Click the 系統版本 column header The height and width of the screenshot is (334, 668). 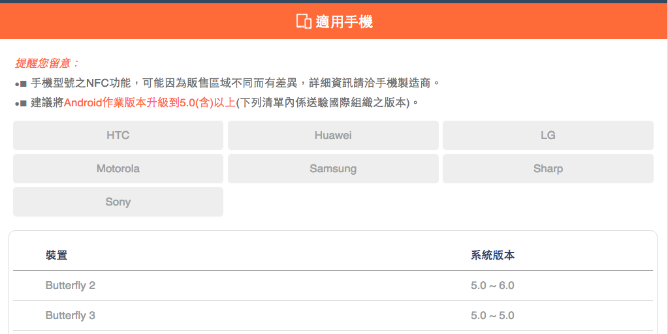(492, 255)
